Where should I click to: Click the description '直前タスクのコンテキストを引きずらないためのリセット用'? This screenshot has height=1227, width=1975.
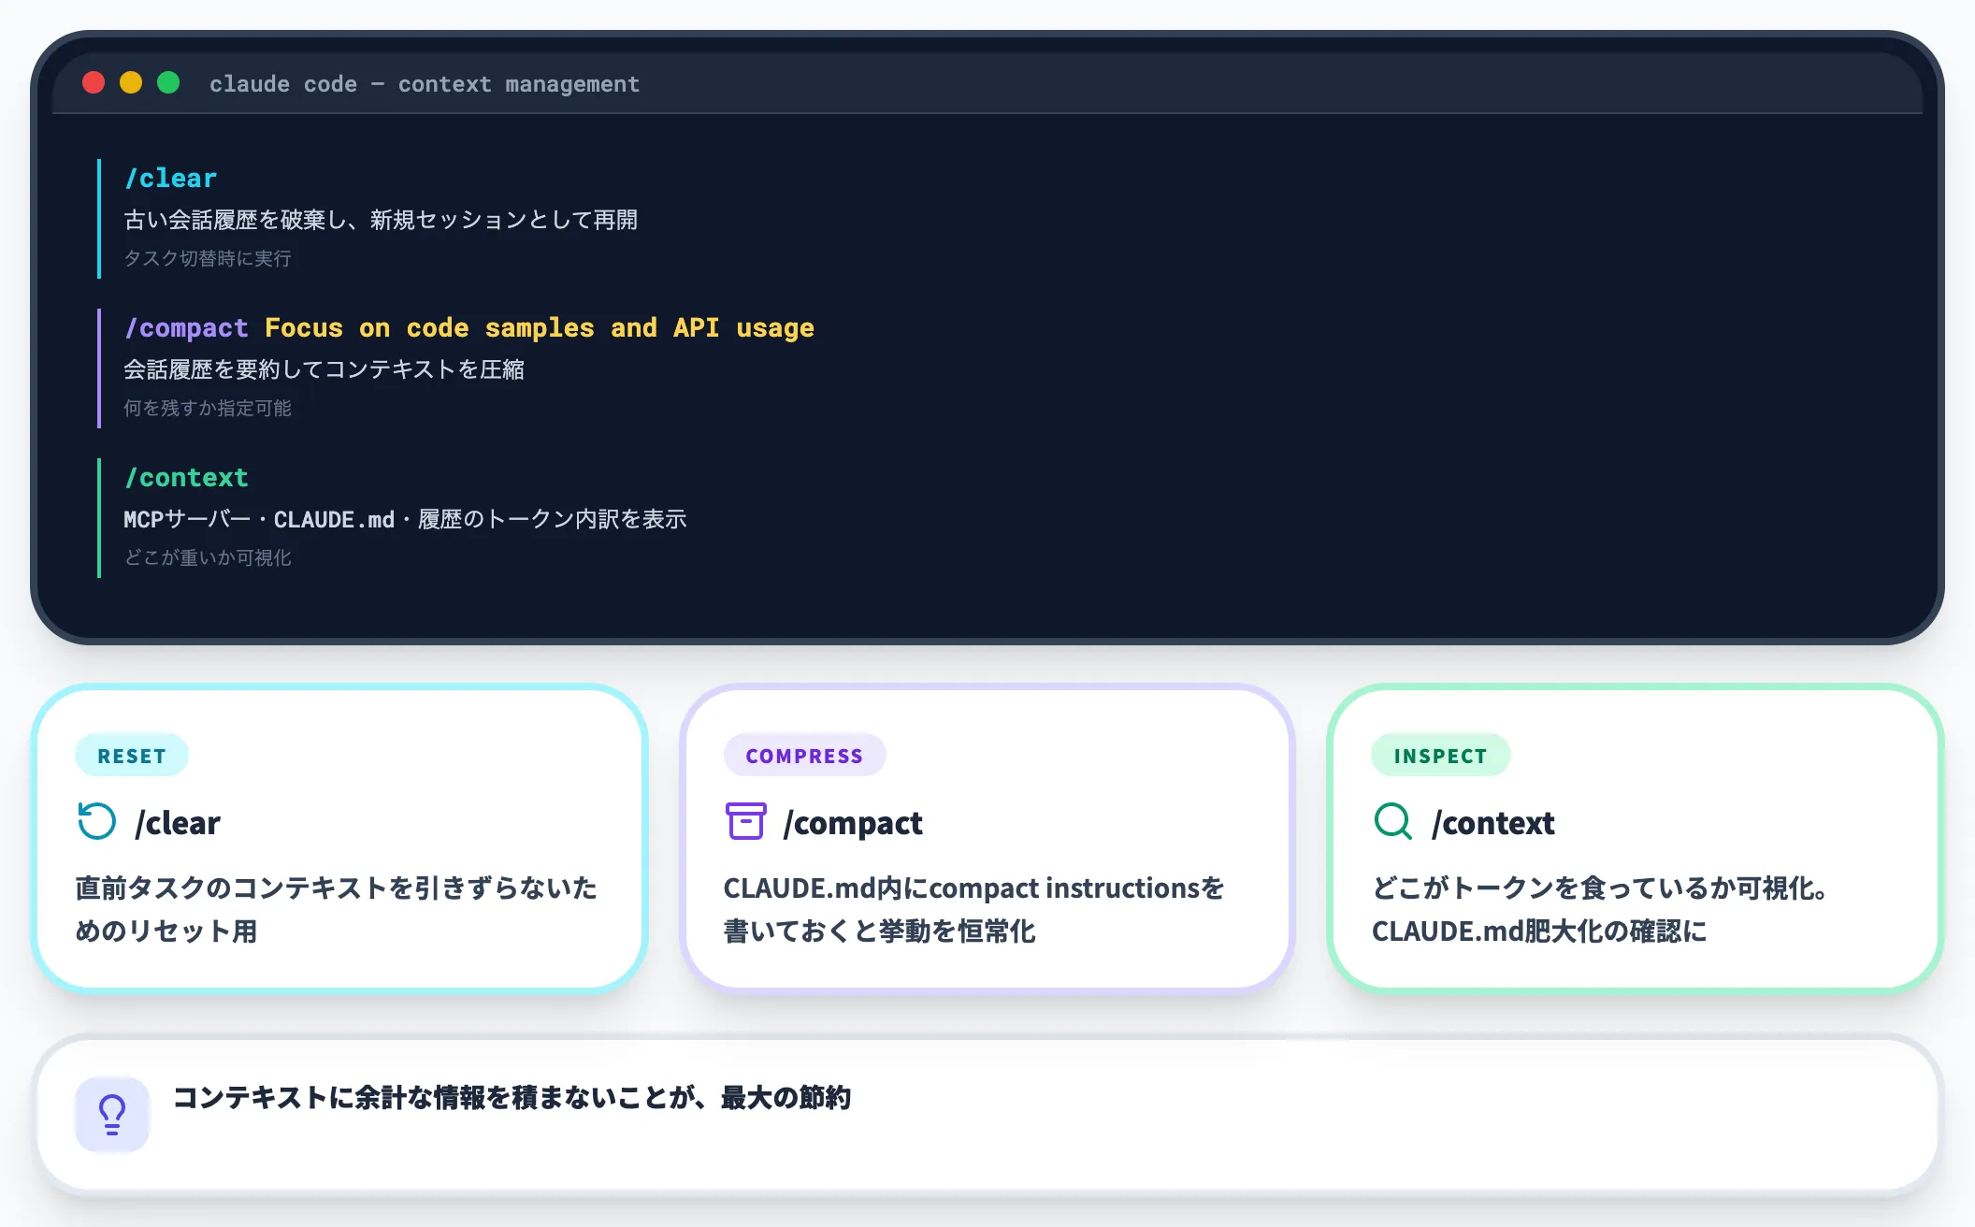pos(336,909)
